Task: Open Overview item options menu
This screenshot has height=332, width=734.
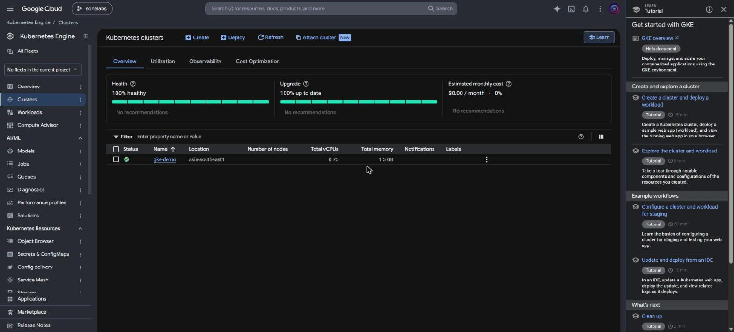Action: pyautogui.click(x=80, y=87)
